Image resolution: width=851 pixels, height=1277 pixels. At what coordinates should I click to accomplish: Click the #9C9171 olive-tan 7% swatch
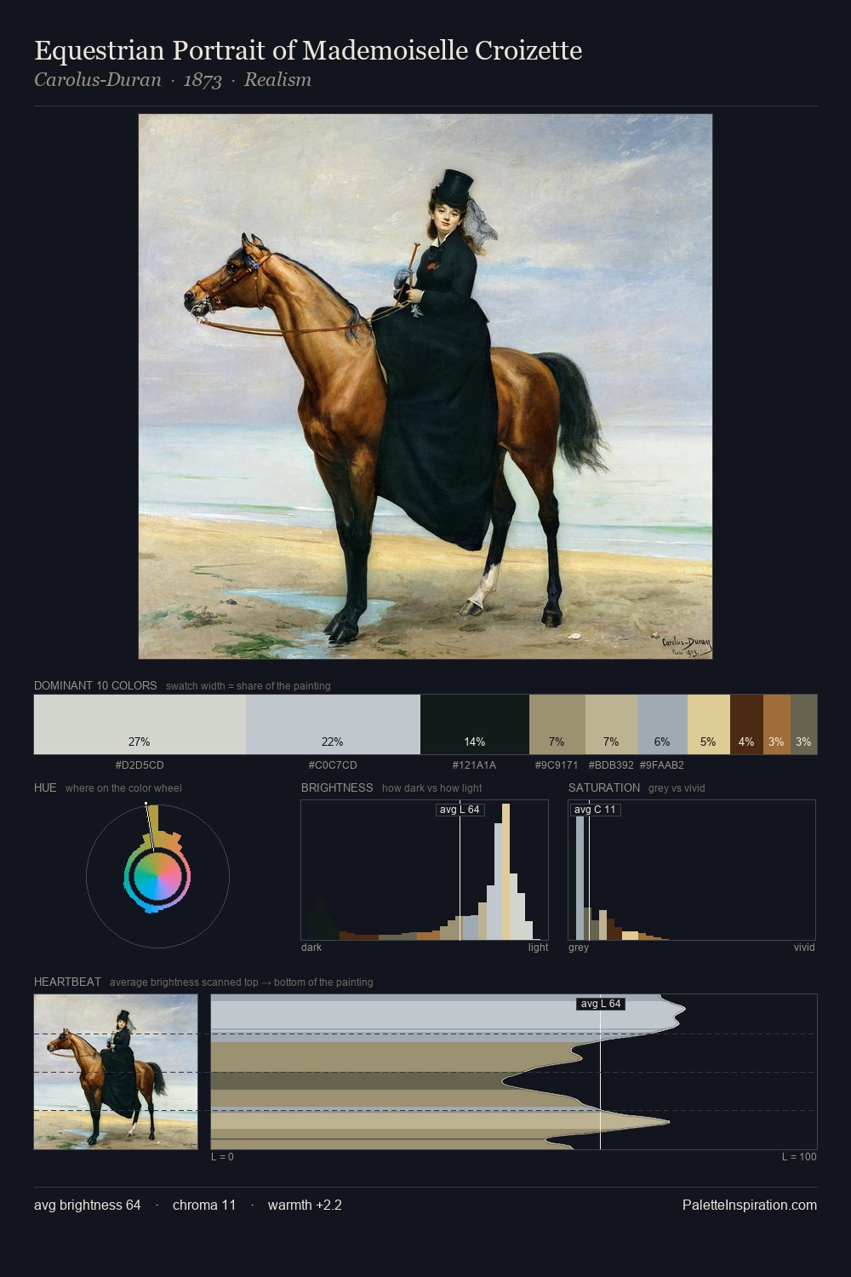(x=557, y=724)
